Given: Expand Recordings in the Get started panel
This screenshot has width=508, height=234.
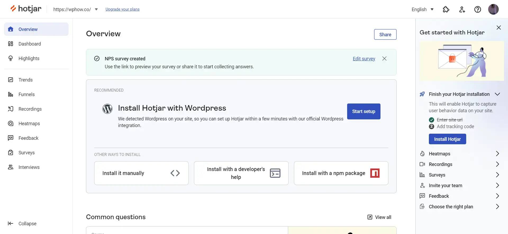Looking at the screenshot, I should [460, 164].
